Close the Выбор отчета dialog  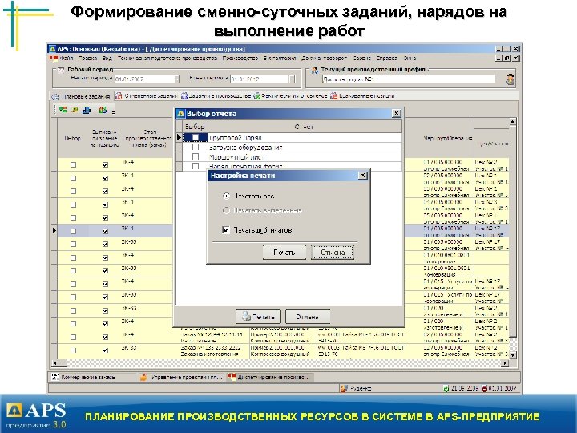point(397,113)
